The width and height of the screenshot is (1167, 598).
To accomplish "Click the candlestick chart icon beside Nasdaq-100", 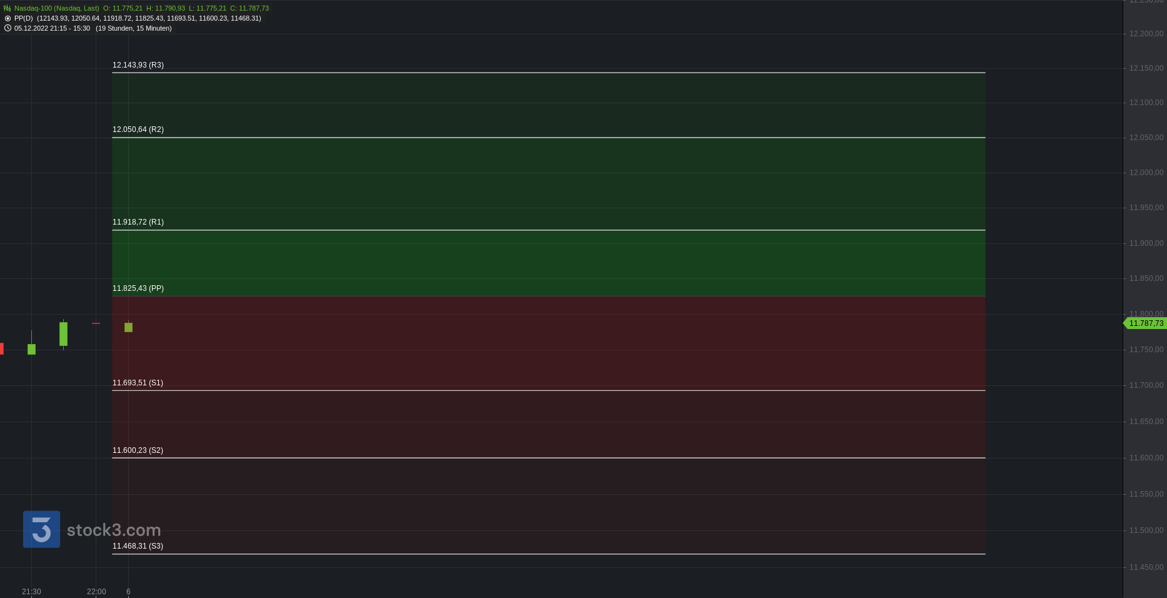I will [8, 9].
